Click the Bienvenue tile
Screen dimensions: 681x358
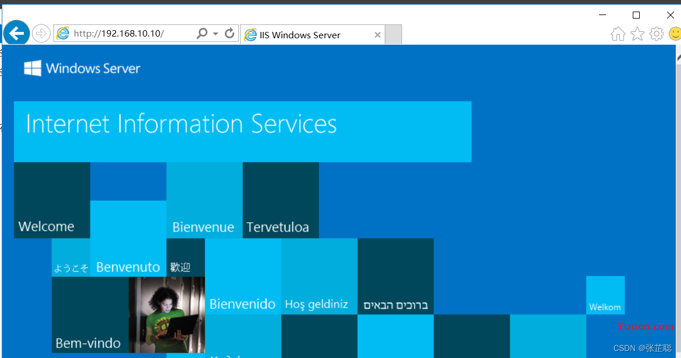[205, 200]
